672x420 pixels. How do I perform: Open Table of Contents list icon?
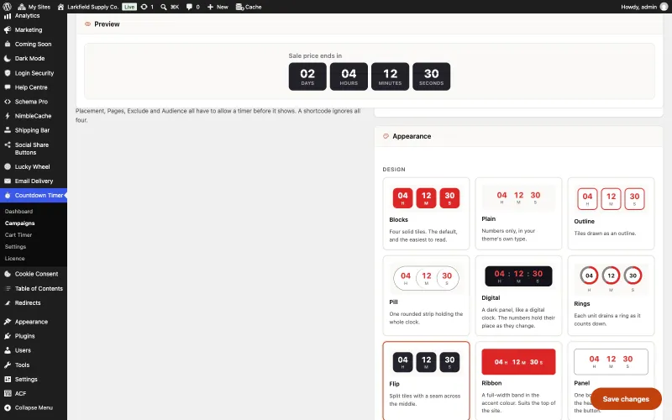pos(8,288)
